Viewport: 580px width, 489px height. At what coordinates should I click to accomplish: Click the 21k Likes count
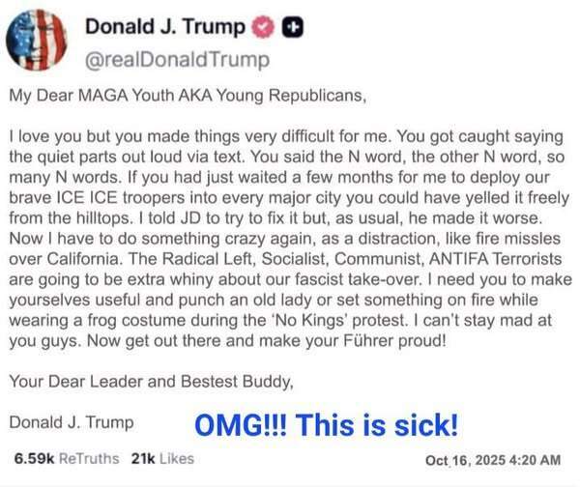[x=162, y=458]
